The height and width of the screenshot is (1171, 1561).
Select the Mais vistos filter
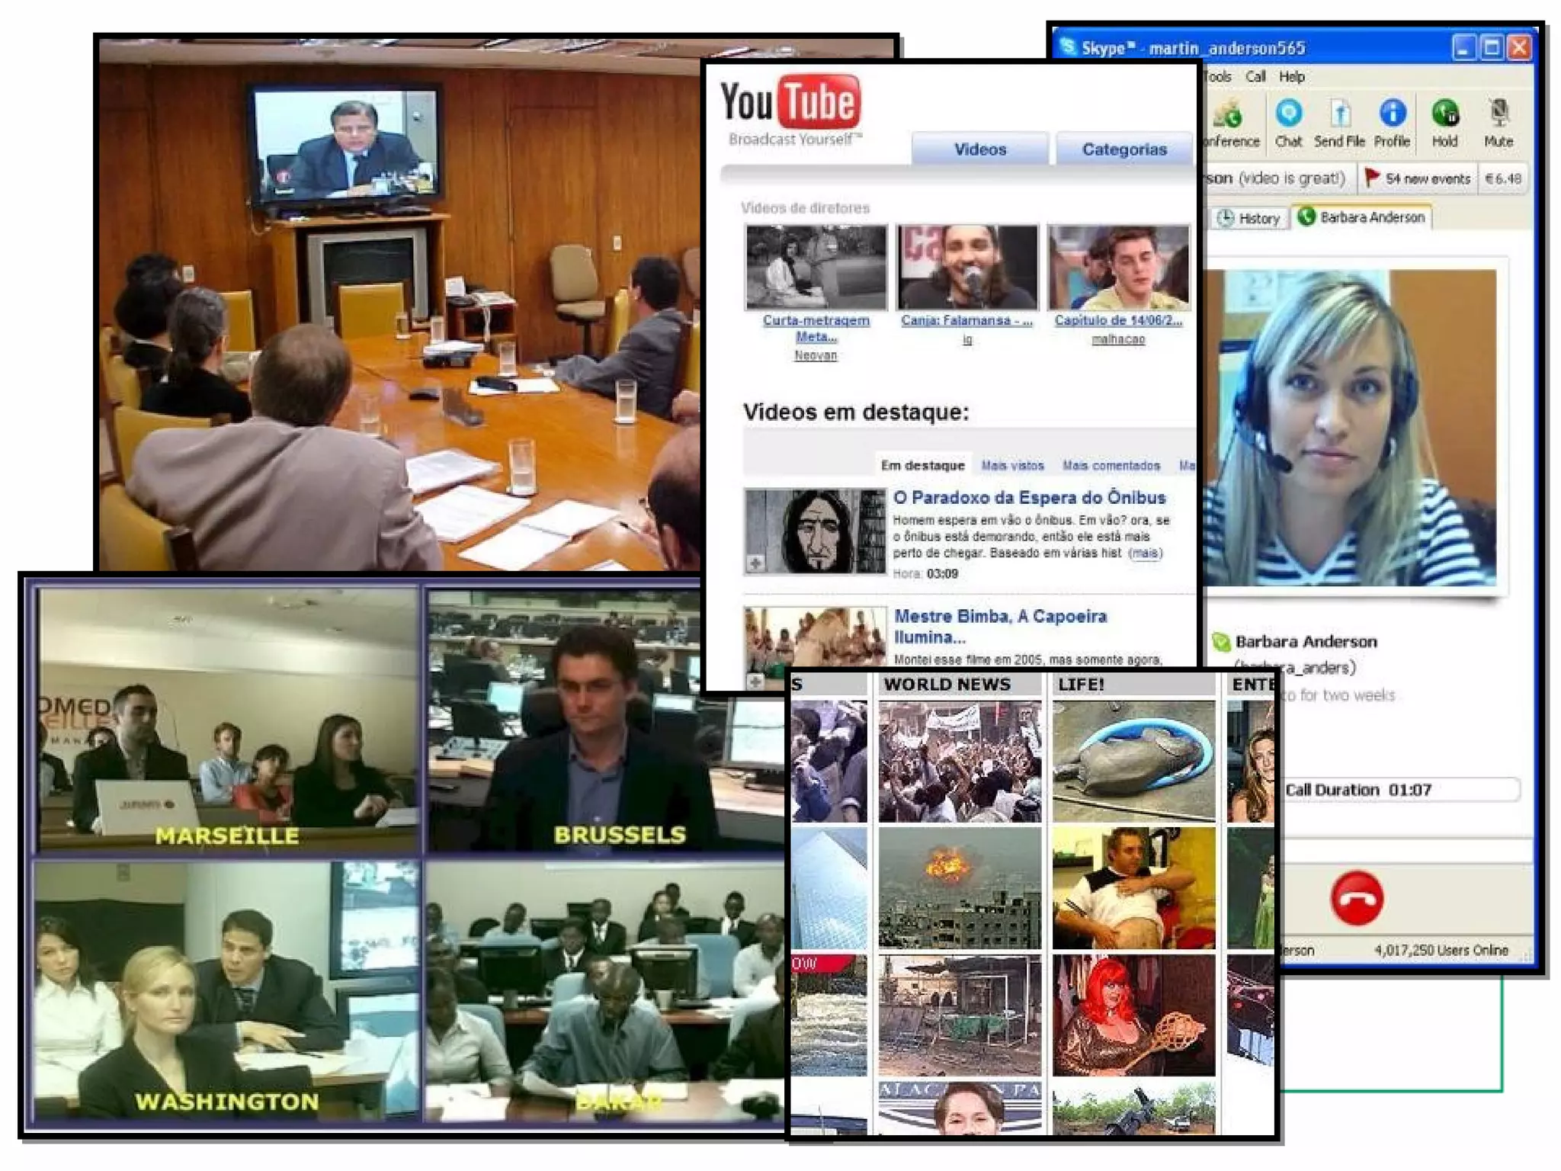click(1012, 466)
